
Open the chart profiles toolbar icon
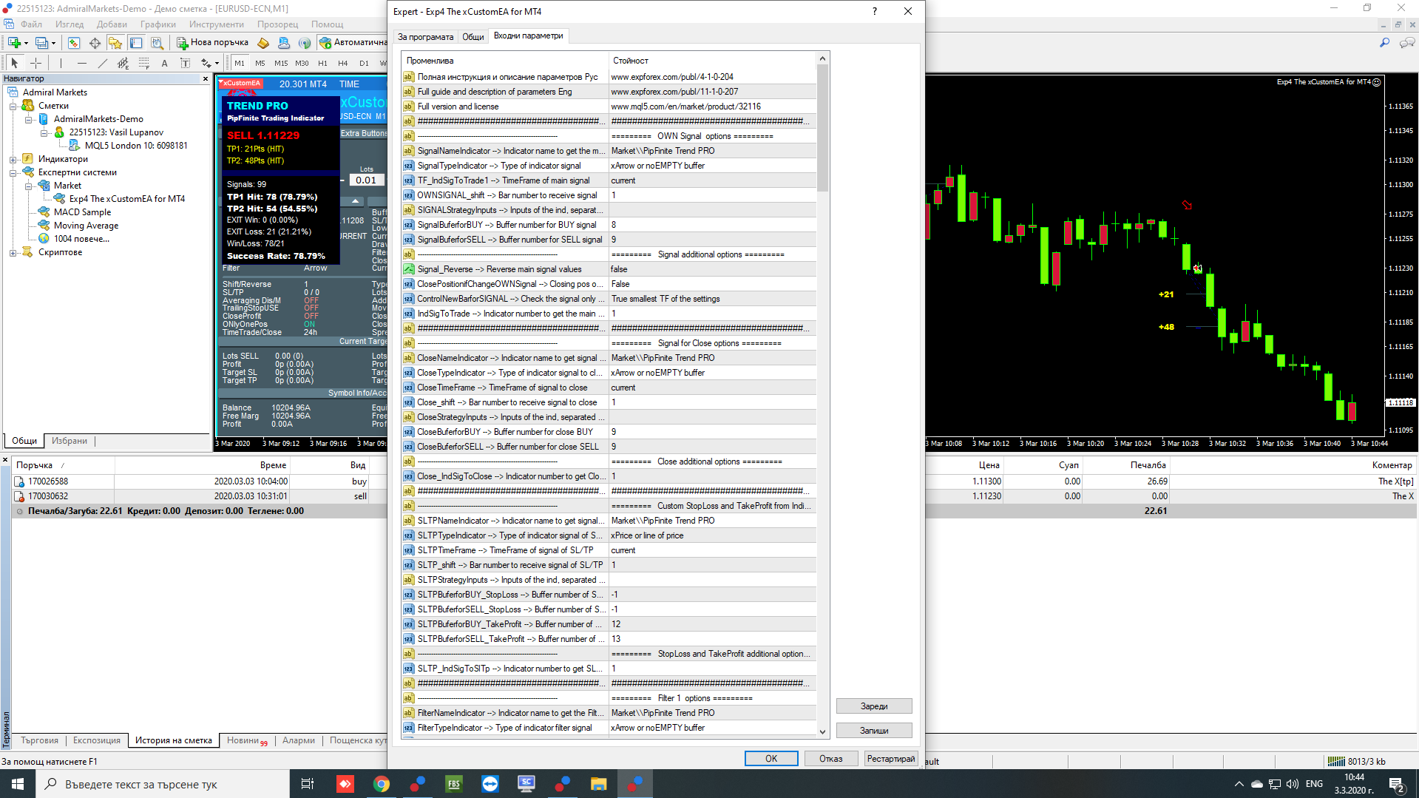[42, 43]
